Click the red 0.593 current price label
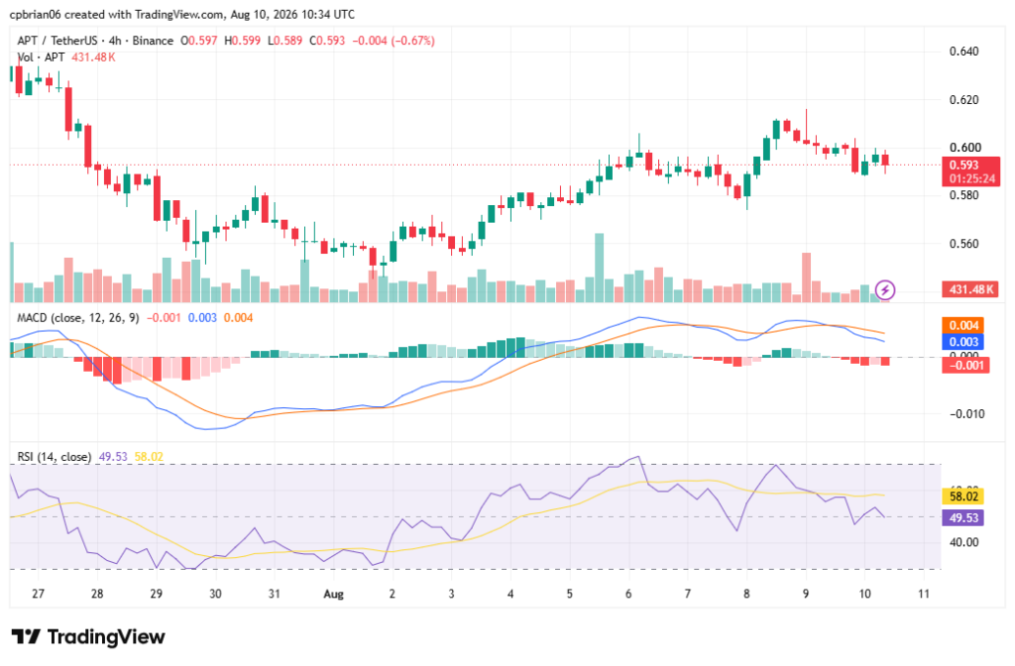 (964, 166)
